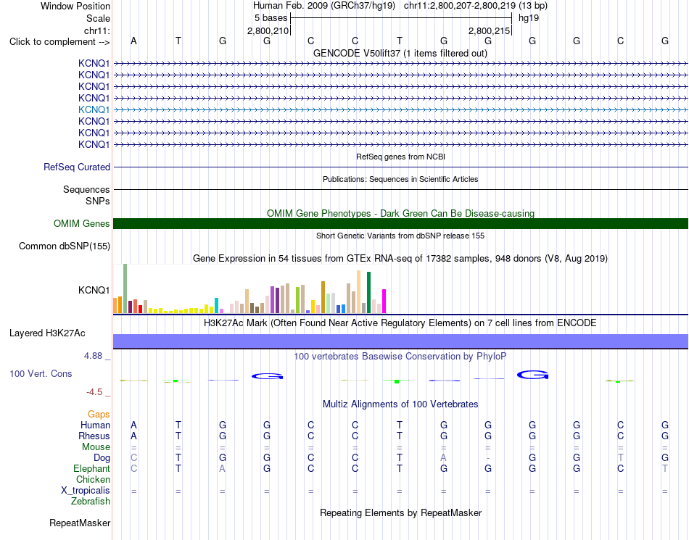
Task: Select the dark green OMIM gene bar
Action: click(400, 223)
